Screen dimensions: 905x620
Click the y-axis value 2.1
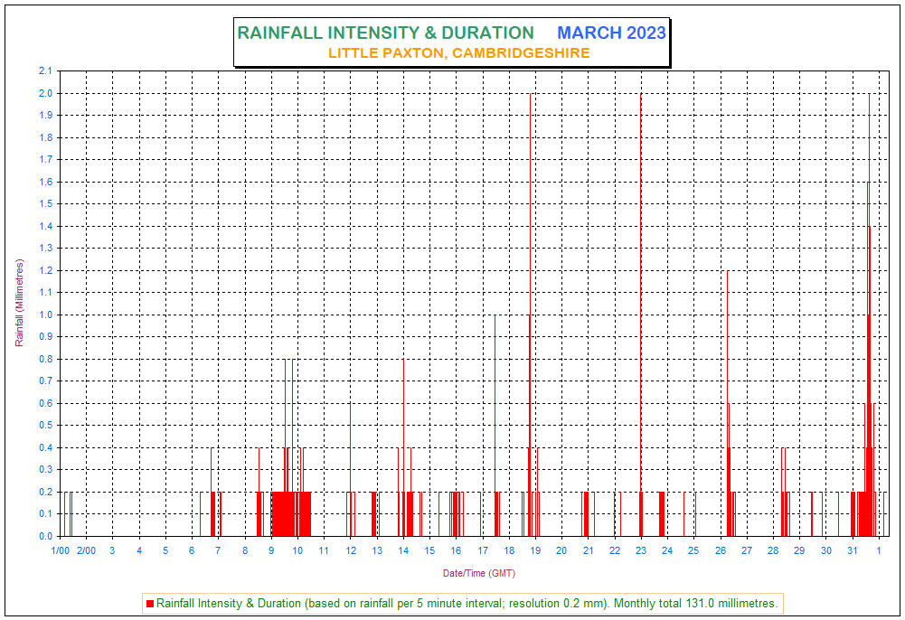pyautogui.click(x=45, y=70)
